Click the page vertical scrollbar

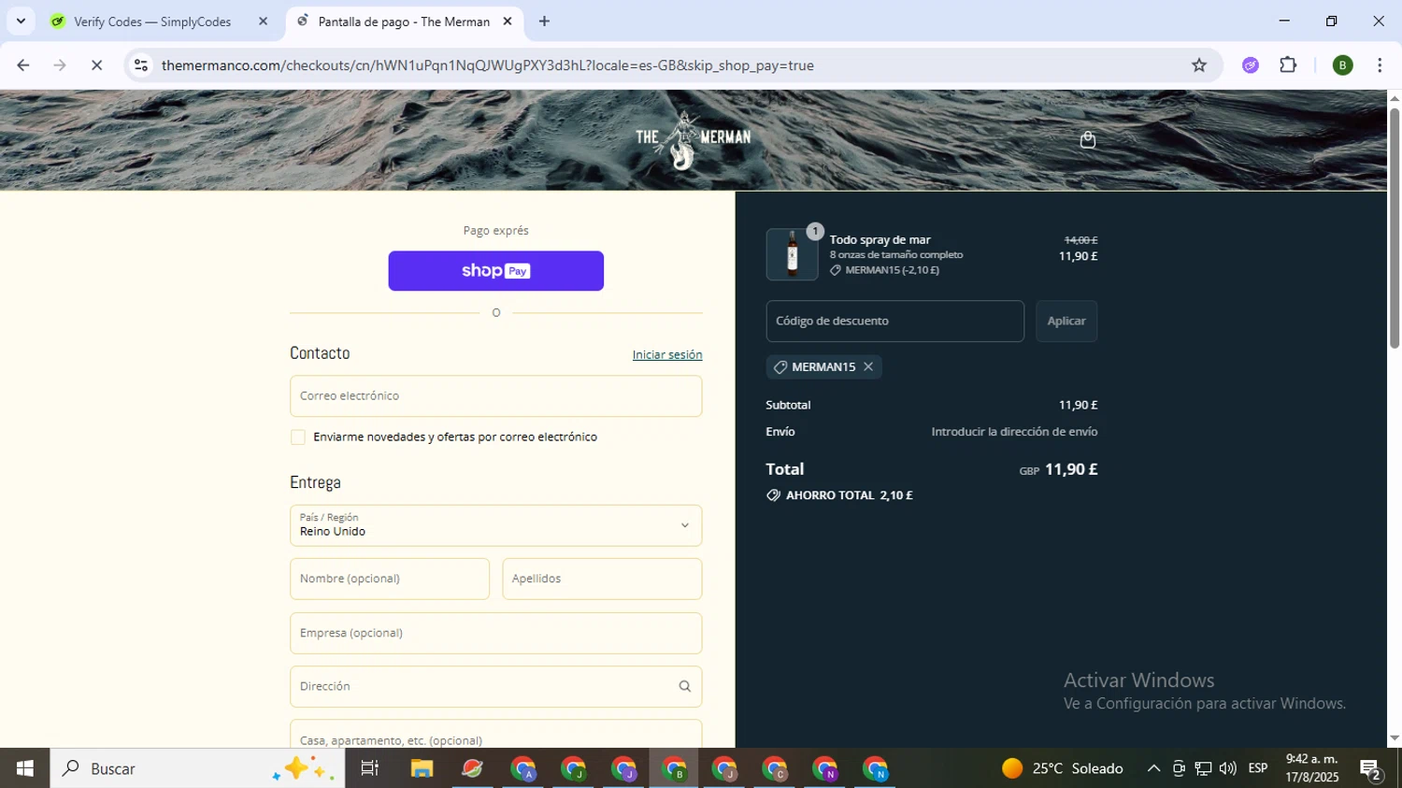(1394, 228)
